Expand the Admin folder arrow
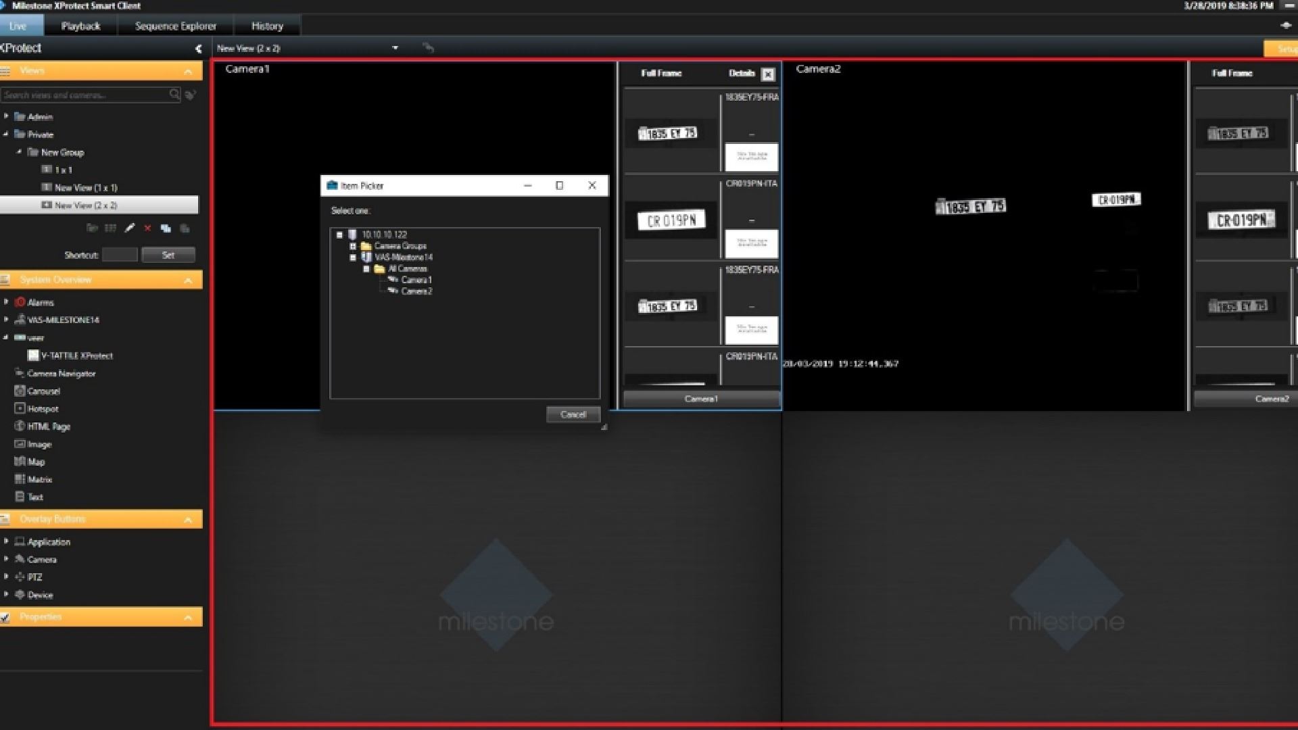 (x=6, y=116)
